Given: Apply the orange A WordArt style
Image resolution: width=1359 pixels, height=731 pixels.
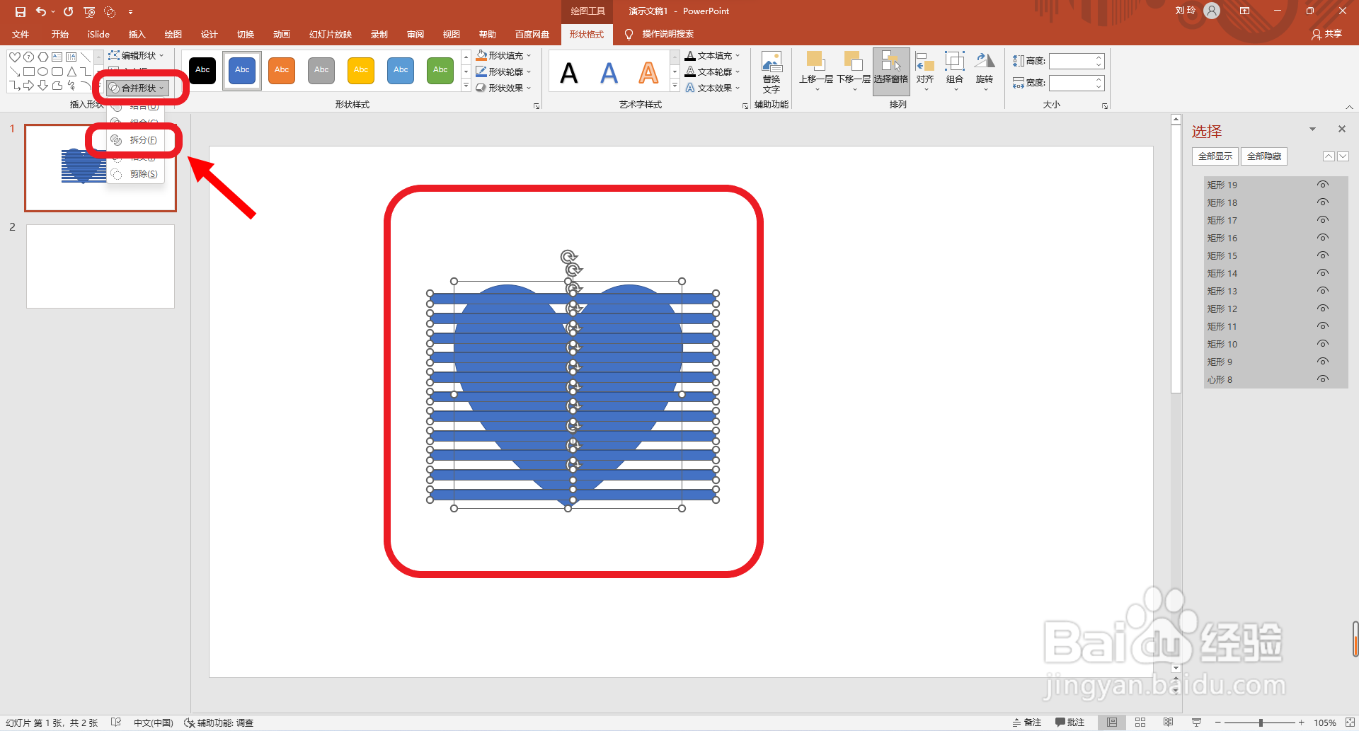Looking at the screenshot, I should point(648,72).
